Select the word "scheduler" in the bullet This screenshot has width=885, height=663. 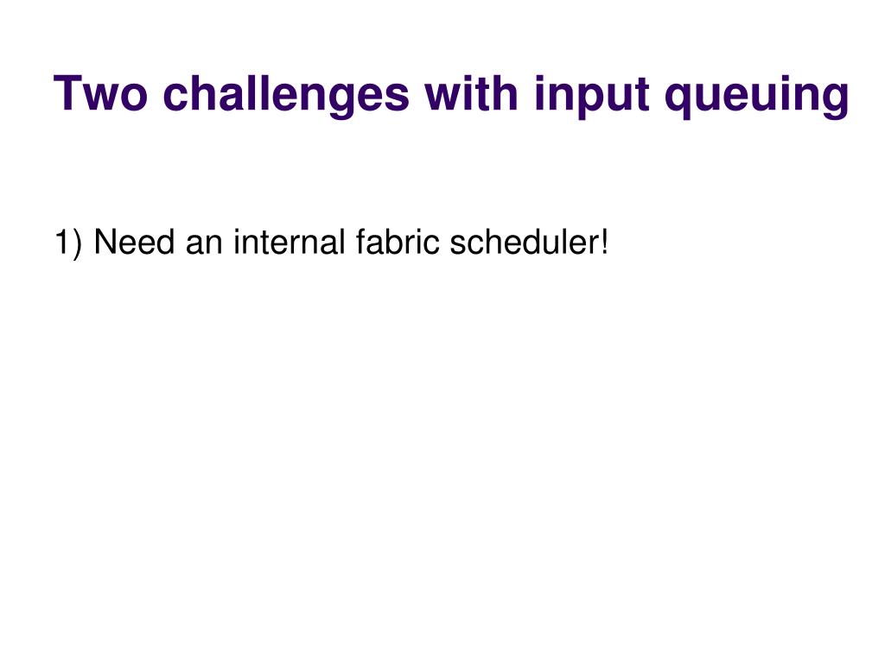pyautogui.click(x=524, y=242)
